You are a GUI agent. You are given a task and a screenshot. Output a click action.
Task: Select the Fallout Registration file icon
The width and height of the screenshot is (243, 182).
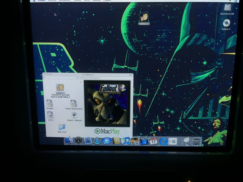coord(74,103)
